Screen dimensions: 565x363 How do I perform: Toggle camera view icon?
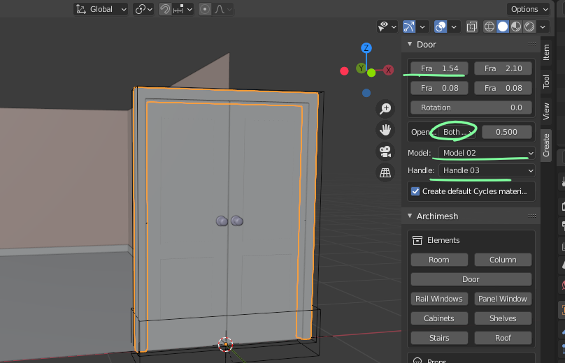(x=385, y=151)
